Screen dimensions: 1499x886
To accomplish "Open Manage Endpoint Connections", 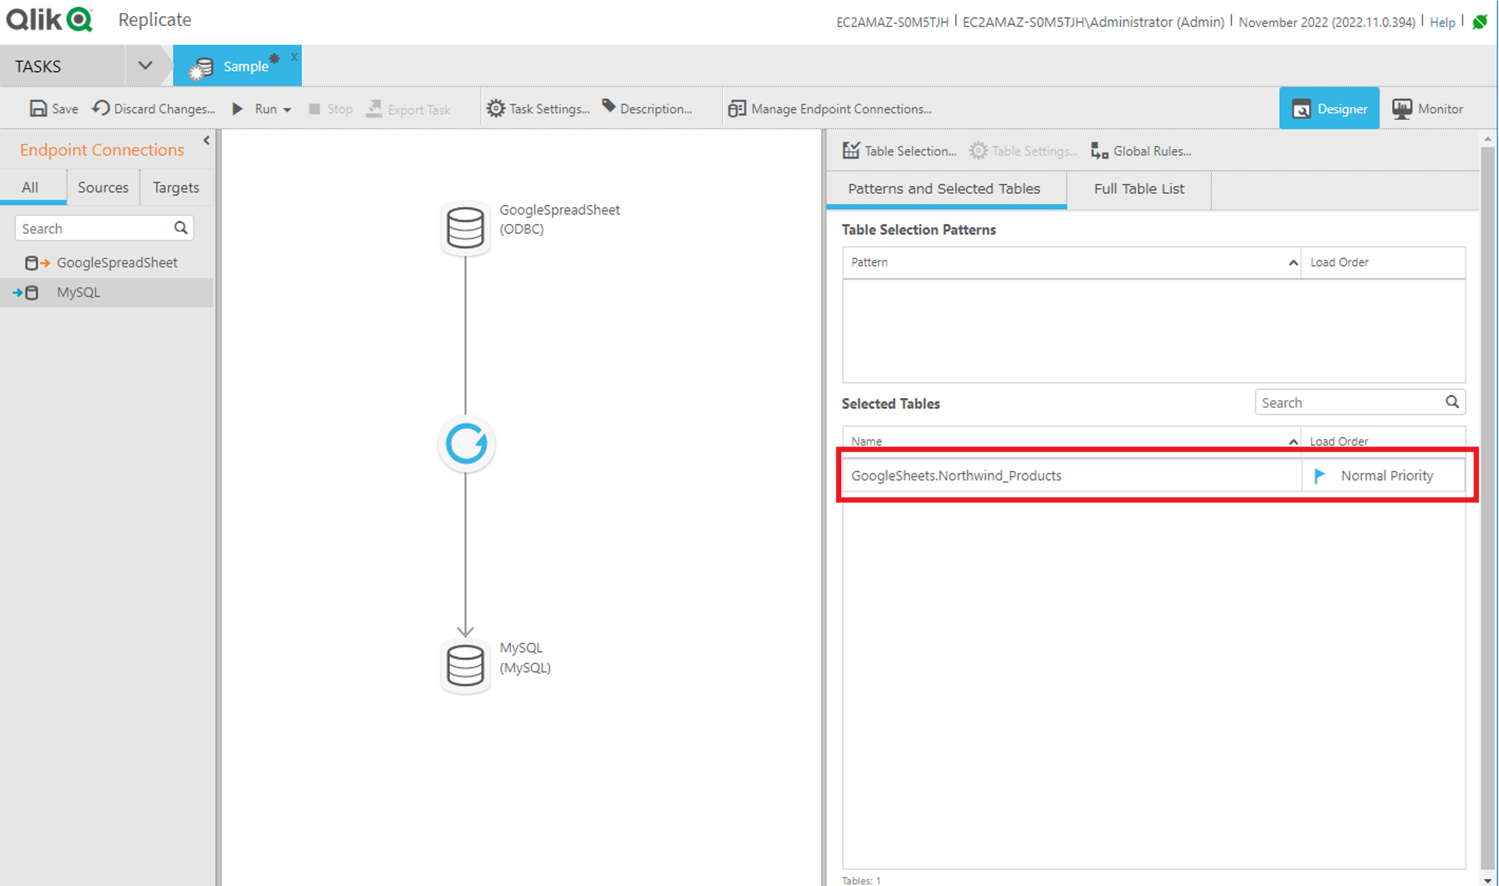I will (x=829, y=109).
